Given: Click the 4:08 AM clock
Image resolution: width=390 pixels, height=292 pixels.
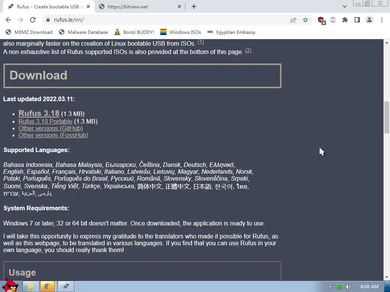Looking at the screenshot, I should coord(369,287).
